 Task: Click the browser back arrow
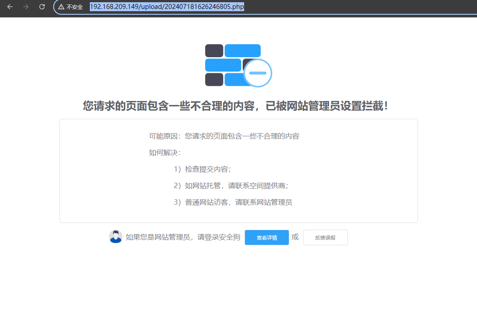[10, 7]
